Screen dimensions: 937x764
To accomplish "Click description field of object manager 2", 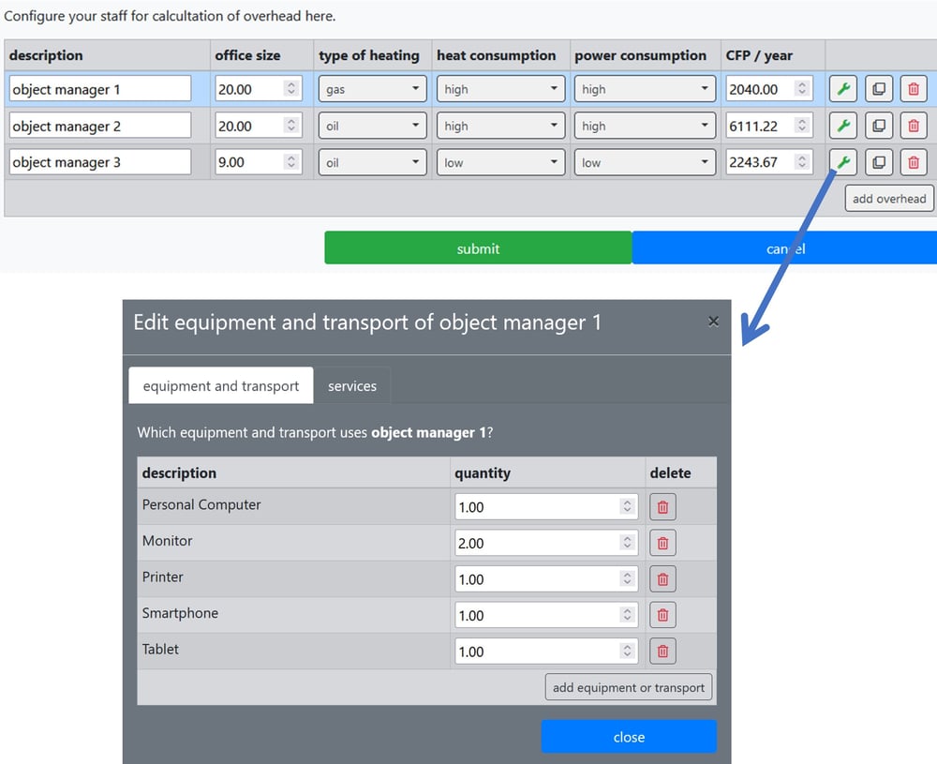I will [100, 126].
